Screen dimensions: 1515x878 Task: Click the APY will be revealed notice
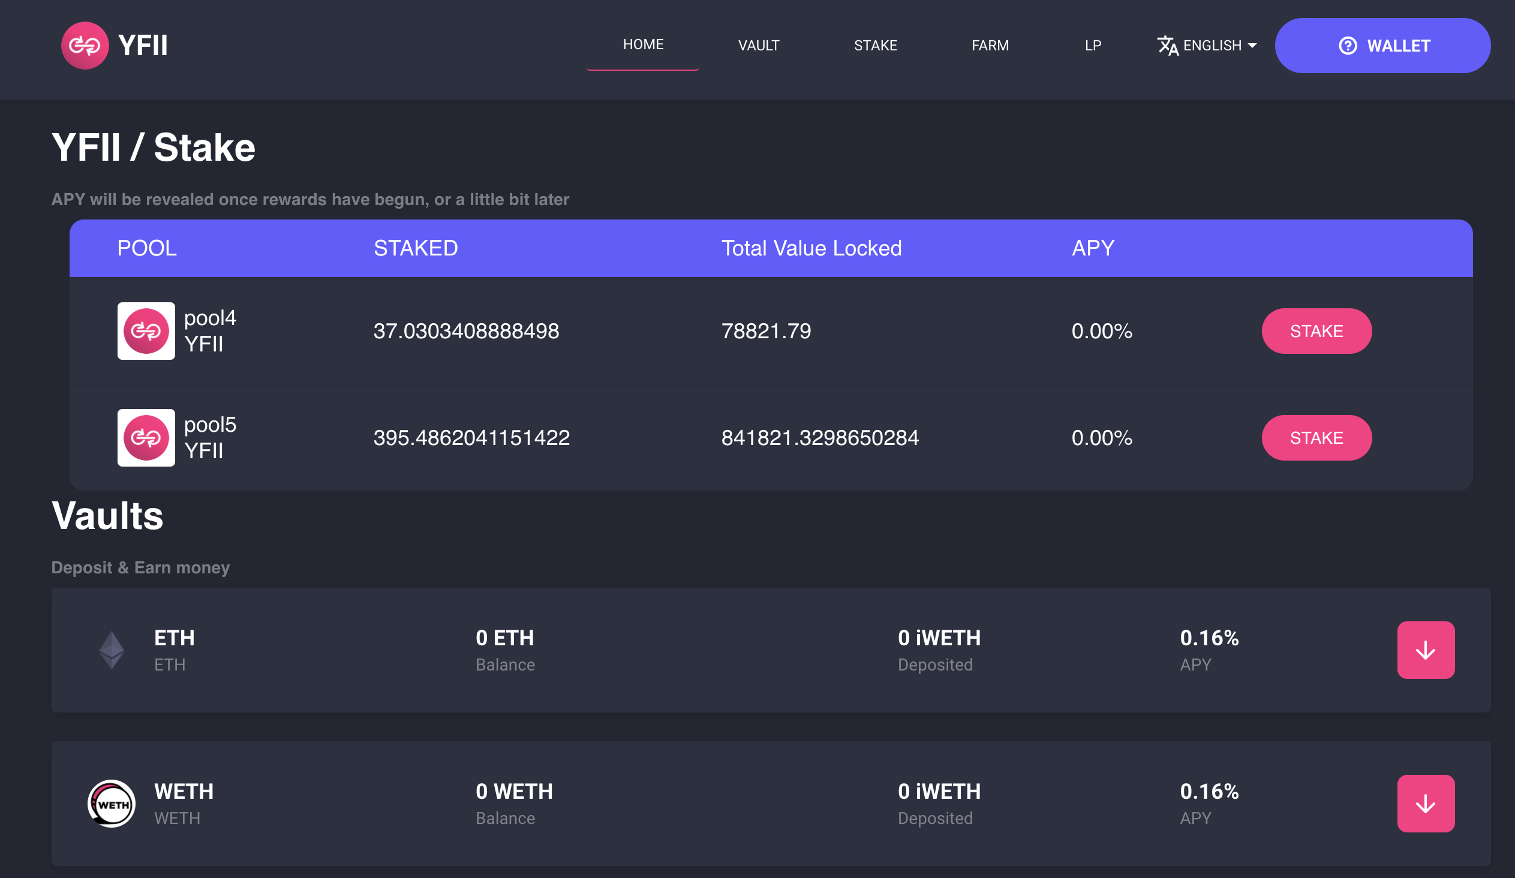click(x=310, y=200)
